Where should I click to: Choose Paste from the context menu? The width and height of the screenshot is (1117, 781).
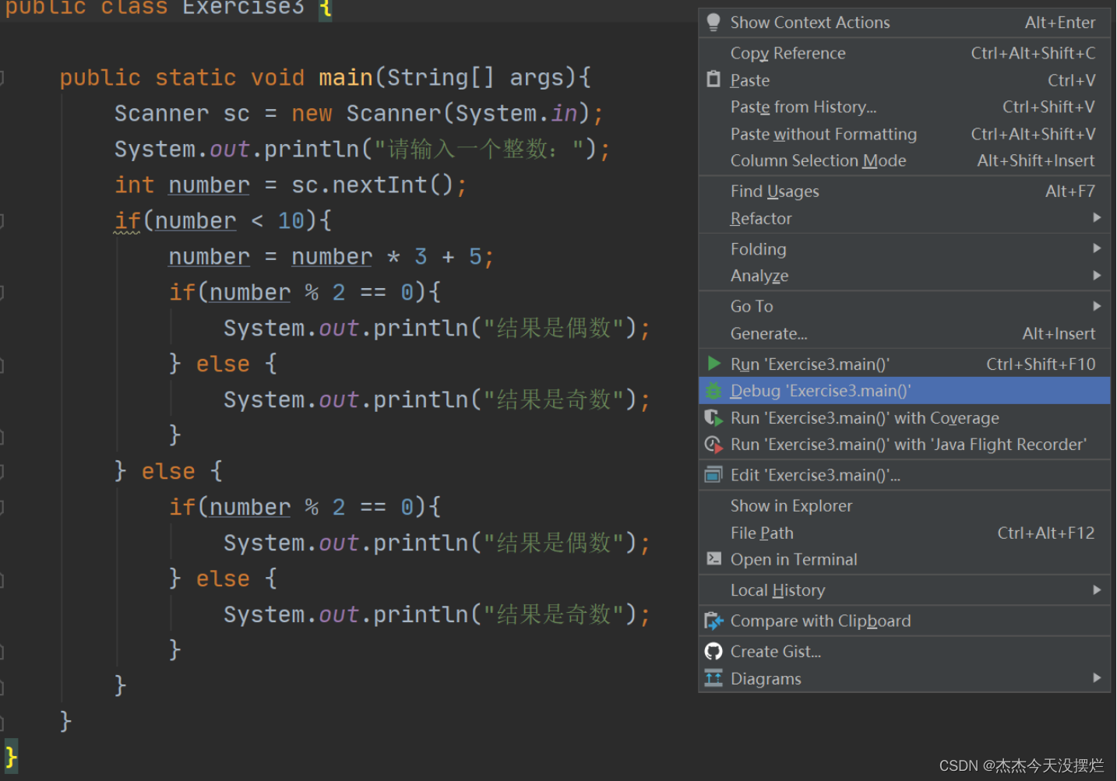pyautogui.click(x=904, y=80)
